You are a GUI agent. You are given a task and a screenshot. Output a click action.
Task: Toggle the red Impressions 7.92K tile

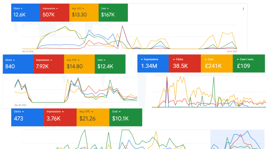(48, 64)
